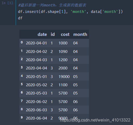Select the date cell 2020-06-03
Image resolution: width=133 pixels, height=125 pixels.
point(36,110)
